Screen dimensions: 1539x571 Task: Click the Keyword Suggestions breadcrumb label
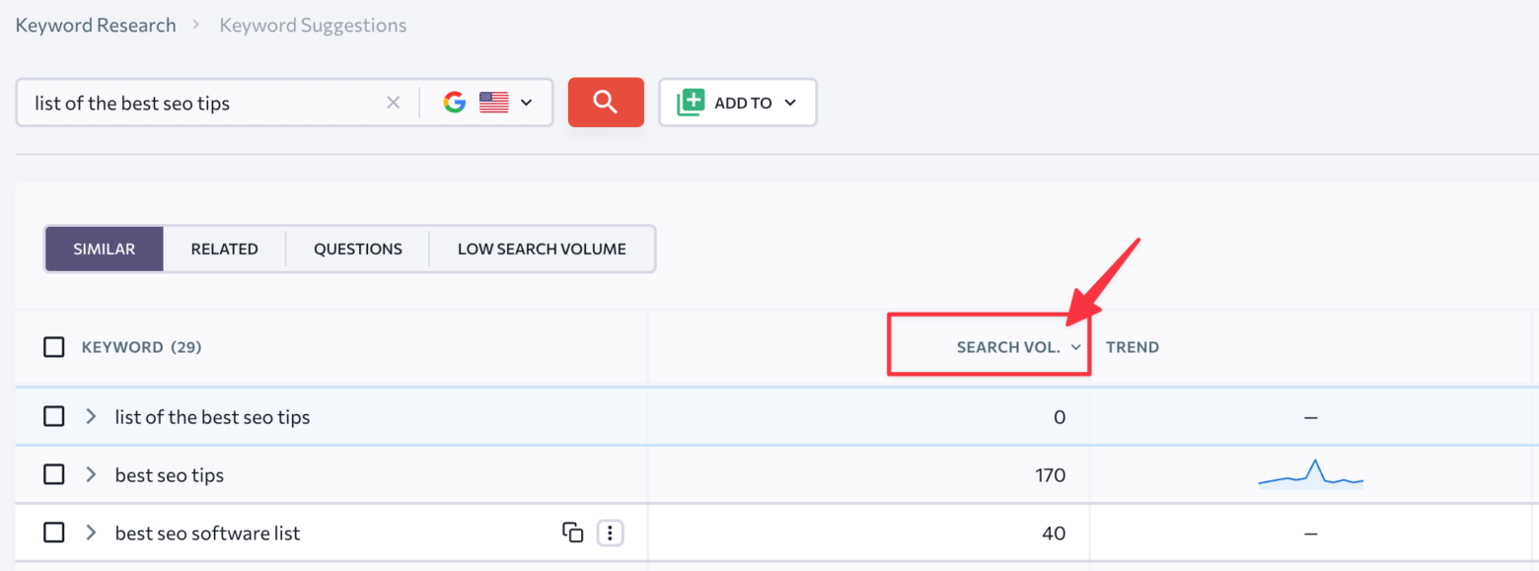(313, 25)
